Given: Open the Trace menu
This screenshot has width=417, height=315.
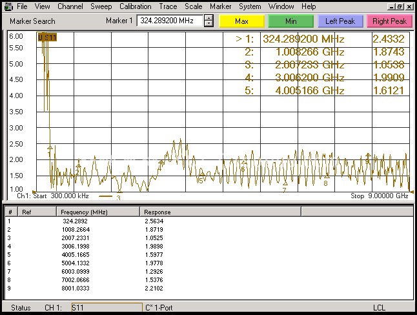Looking at the screenshot, I should point(169,6).
